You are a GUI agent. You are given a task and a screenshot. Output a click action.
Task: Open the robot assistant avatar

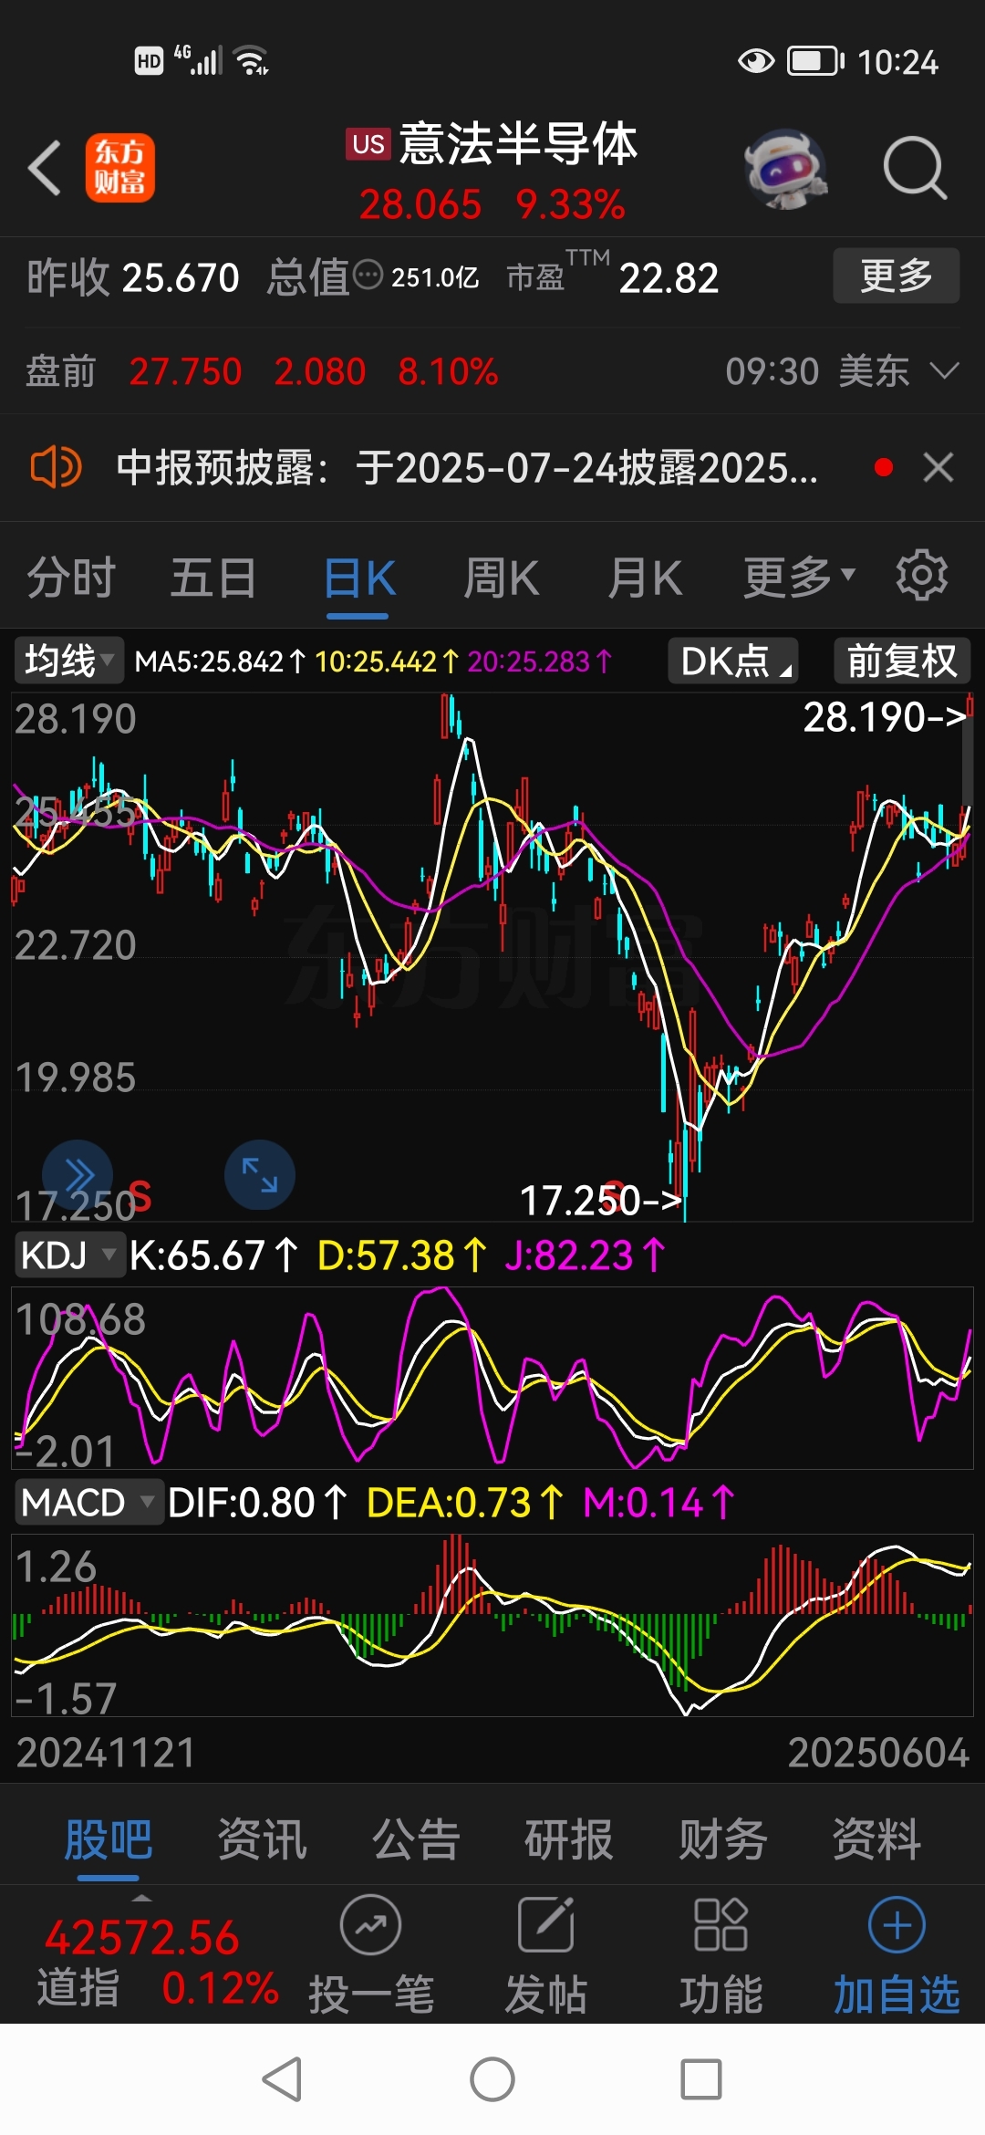click(786, 169)
